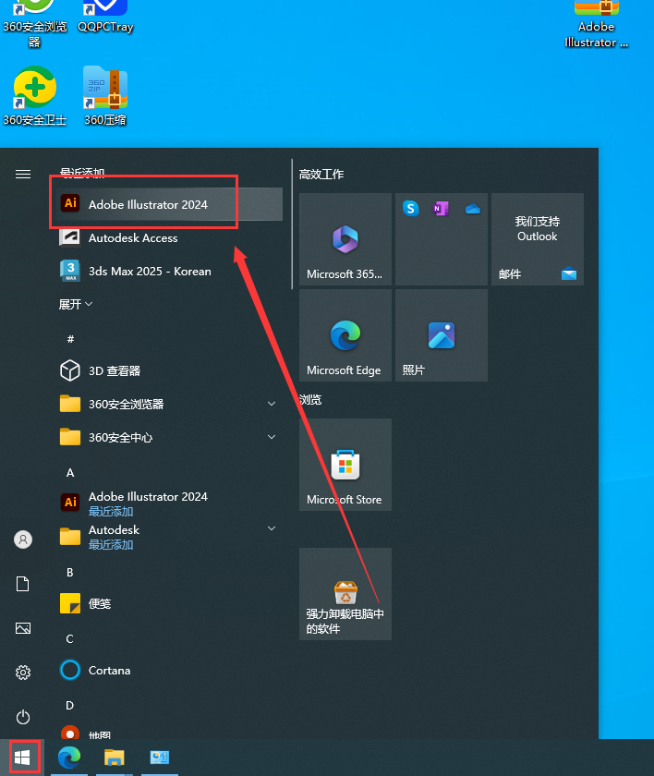Launch Cortana from the app list
The height and width of the screenshot is (776, 654).
[169, 670]
